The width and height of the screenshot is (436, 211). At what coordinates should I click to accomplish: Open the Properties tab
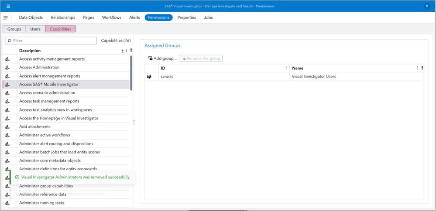point(187,17)
